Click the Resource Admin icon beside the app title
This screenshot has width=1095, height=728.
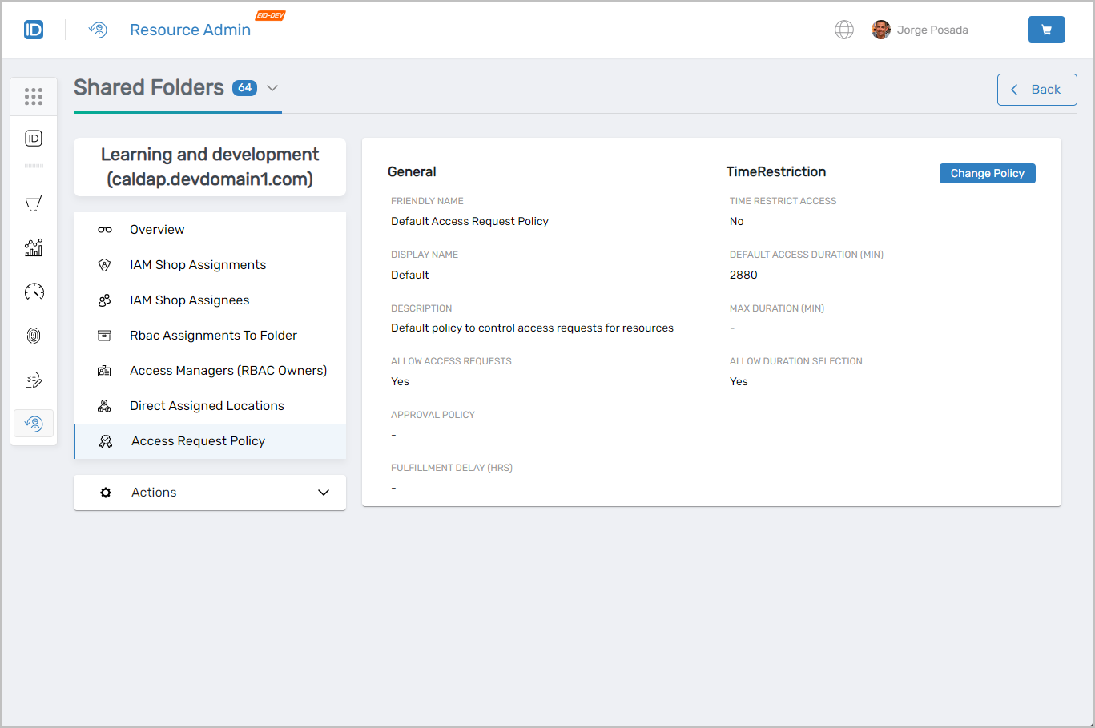point(97,29)
